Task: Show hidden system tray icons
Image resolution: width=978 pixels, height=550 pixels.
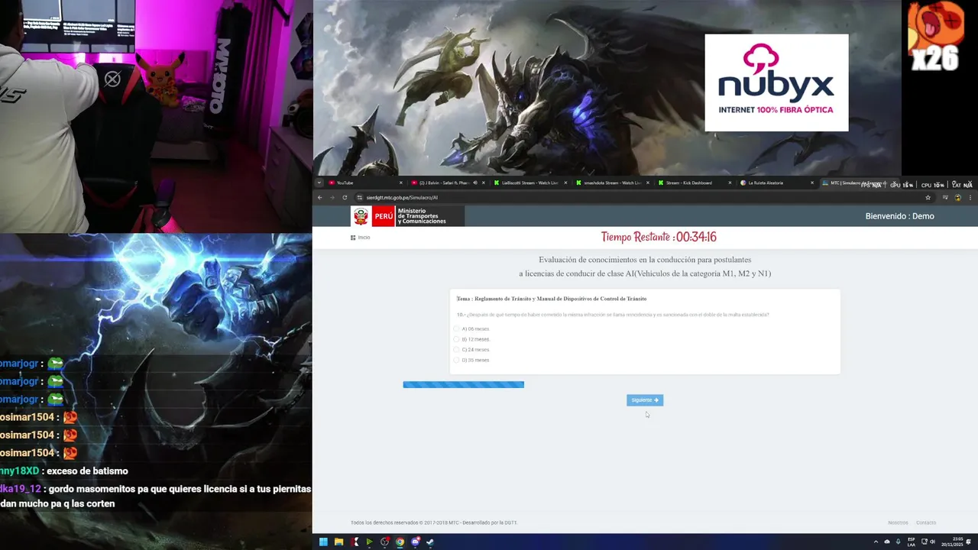Action: [x=876, y=542]
